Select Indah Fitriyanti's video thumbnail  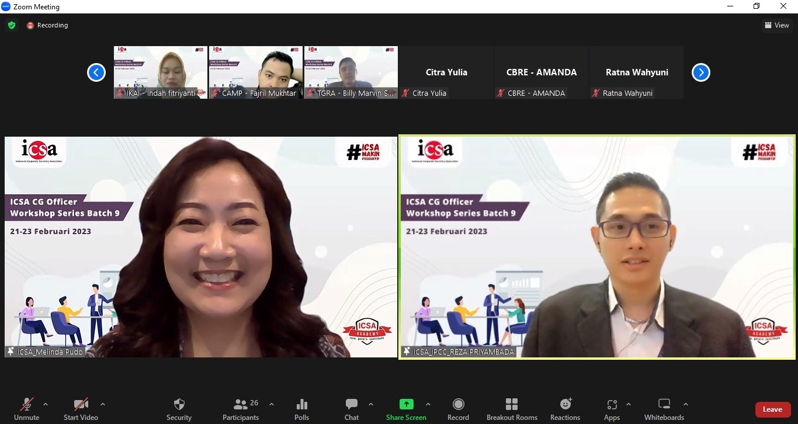pyautogui.click(x=161, y=72)
